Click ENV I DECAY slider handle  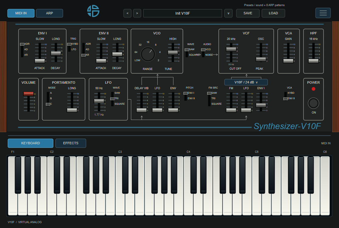(x=56, y=53)
